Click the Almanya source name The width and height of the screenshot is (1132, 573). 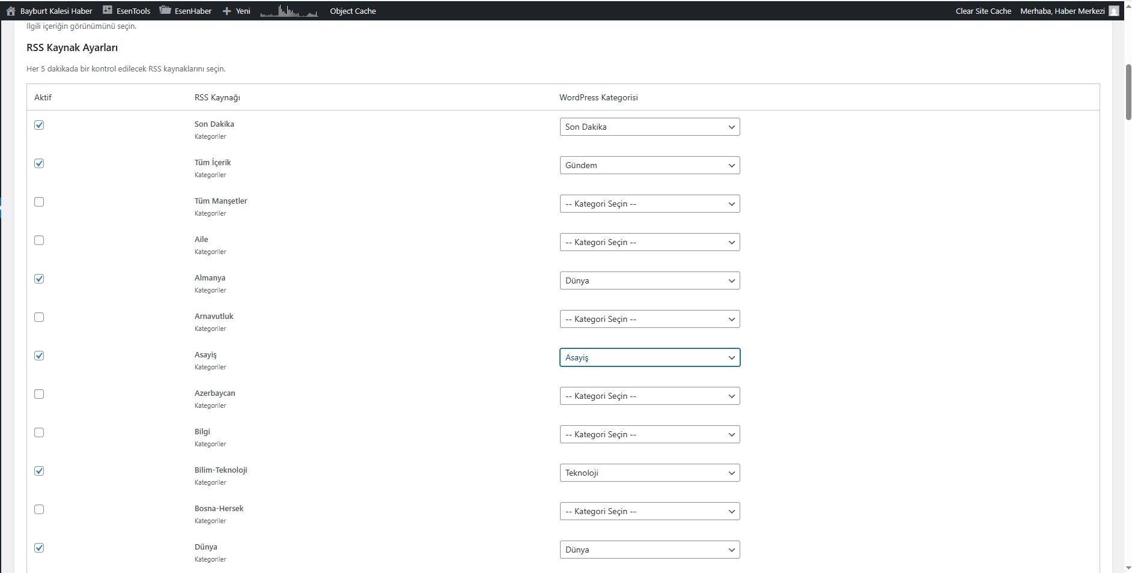pyautogui.click(x=210, y=277)
